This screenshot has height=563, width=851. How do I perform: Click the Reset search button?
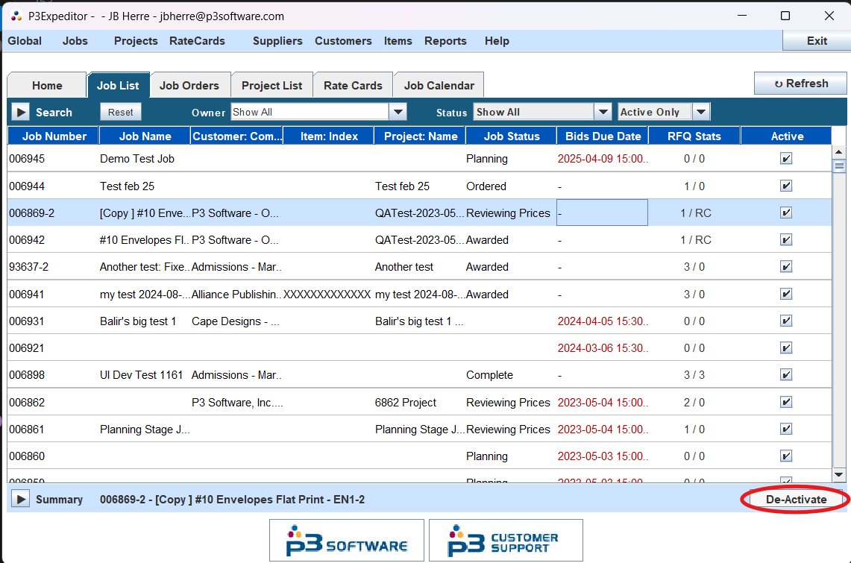120,112
